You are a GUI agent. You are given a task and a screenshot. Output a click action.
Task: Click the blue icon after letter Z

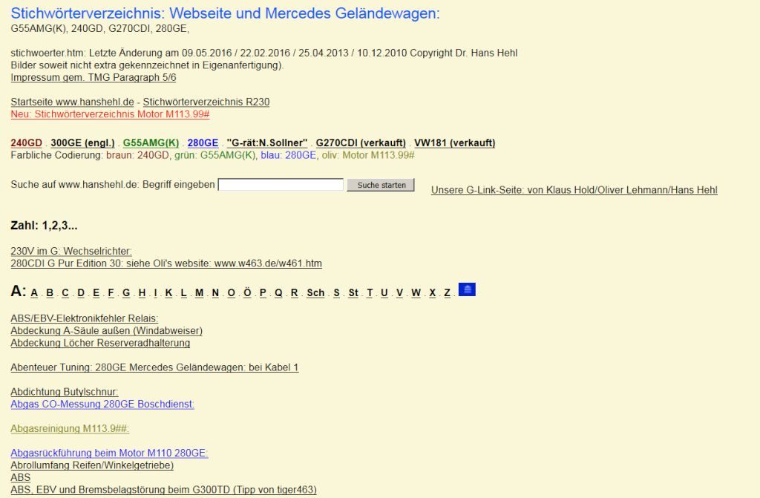click(467, 290)
